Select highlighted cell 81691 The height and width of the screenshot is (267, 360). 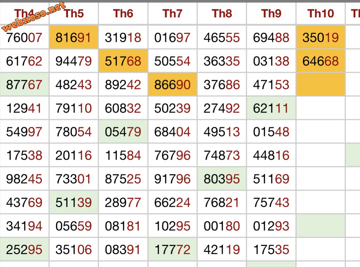click(74, 37)
